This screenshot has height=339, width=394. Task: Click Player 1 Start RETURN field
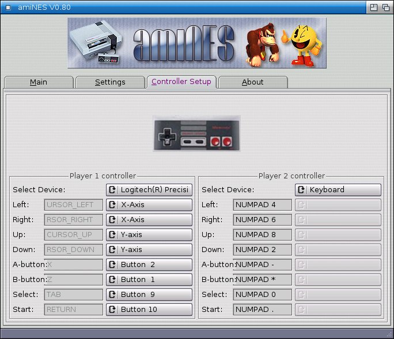point(73,310)
